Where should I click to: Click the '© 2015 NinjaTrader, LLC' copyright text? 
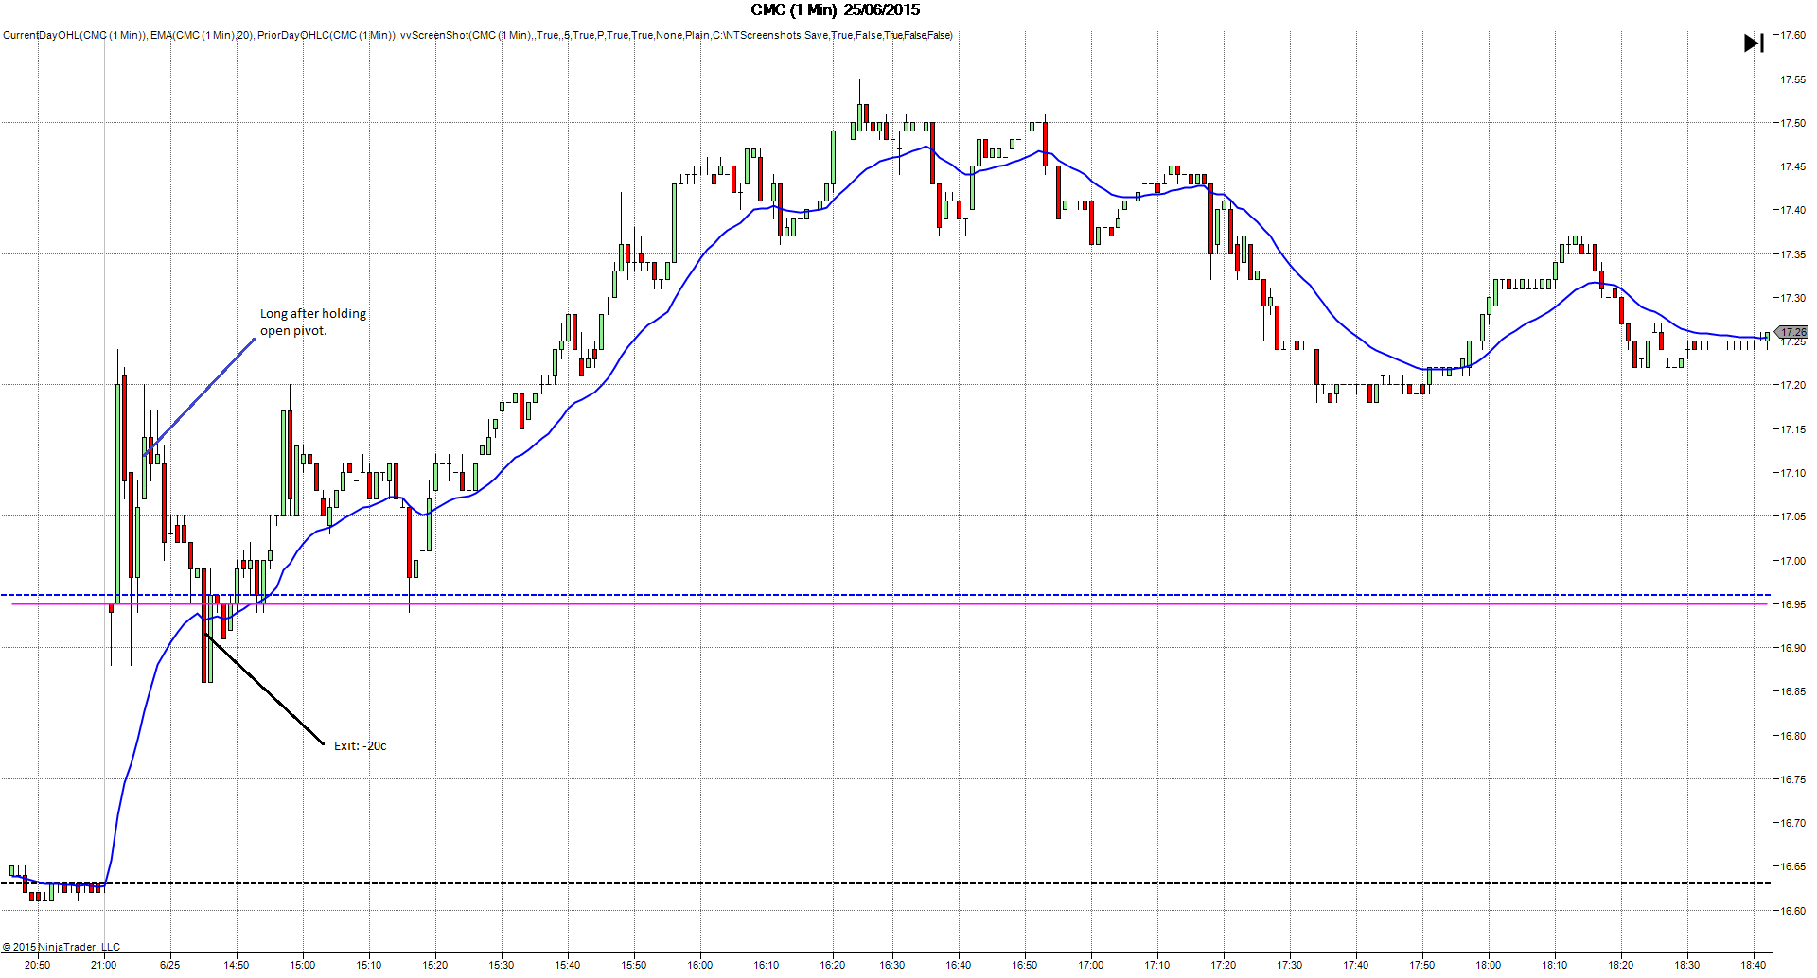[x=62, y=947]
